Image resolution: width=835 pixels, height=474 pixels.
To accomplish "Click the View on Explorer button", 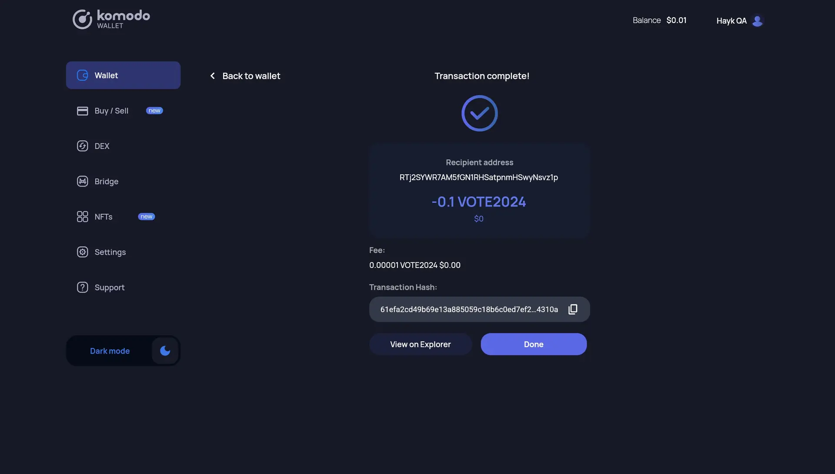I will [421, 344].
